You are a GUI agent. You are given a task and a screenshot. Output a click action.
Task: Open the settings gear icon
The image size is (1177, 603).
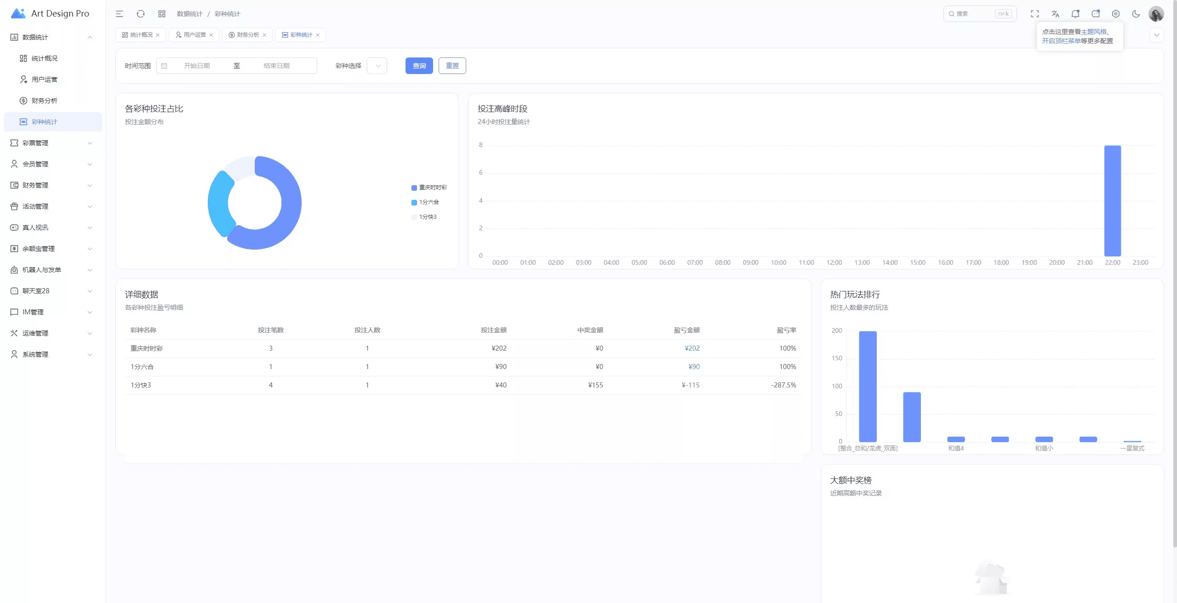pyautogui.click(x=1116, y=14)
